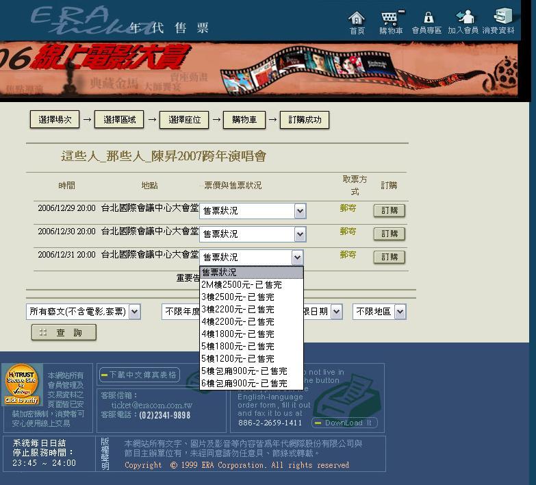Click the 選擇場次 step box
Screen dimensions: 536x485
click(x=55, y=119)
